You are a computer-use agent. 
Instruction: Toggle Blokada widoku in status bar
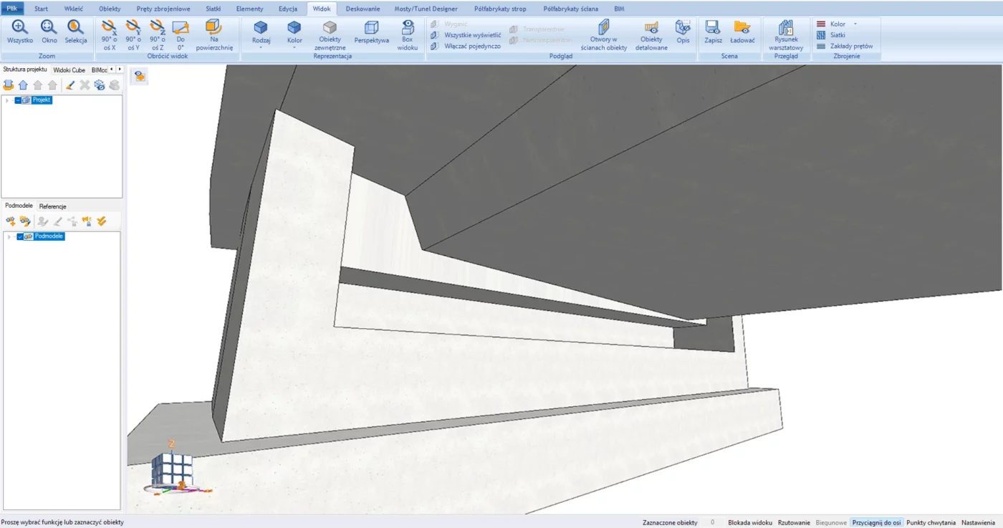(x=749, y=522)
